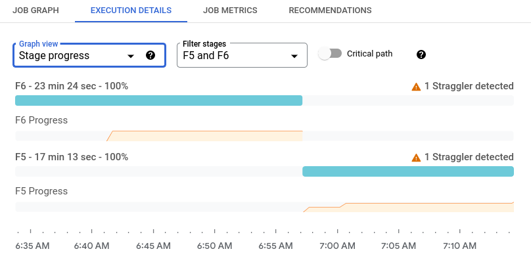
Task: Click the Filter stages dropdown arrow
Action: pyautogui.click(x=294, y=56)
